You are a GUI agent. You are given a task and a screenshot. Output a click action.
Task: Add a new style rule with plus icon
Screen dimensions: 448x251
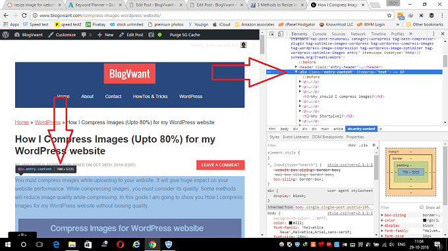click(x=374, y=145)
